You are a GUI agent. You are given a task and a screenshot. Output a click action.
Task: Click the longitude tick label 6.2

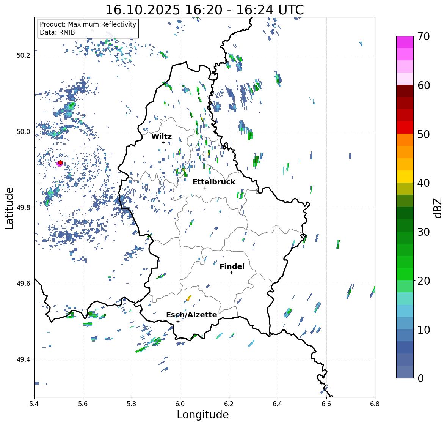click(x=229, y=404)
